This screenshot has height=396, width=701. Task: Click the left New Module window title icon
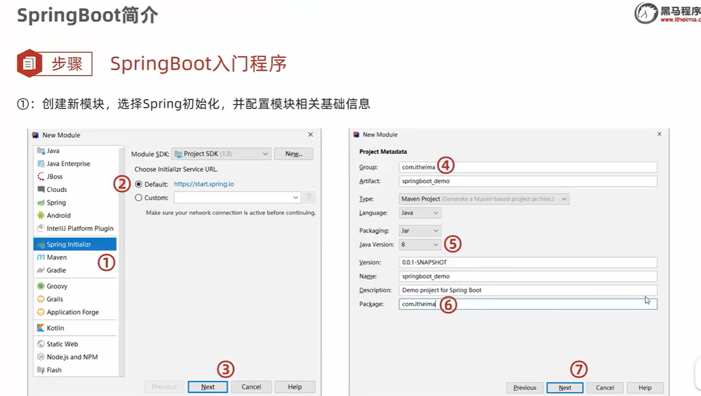(x=36, y=135)
